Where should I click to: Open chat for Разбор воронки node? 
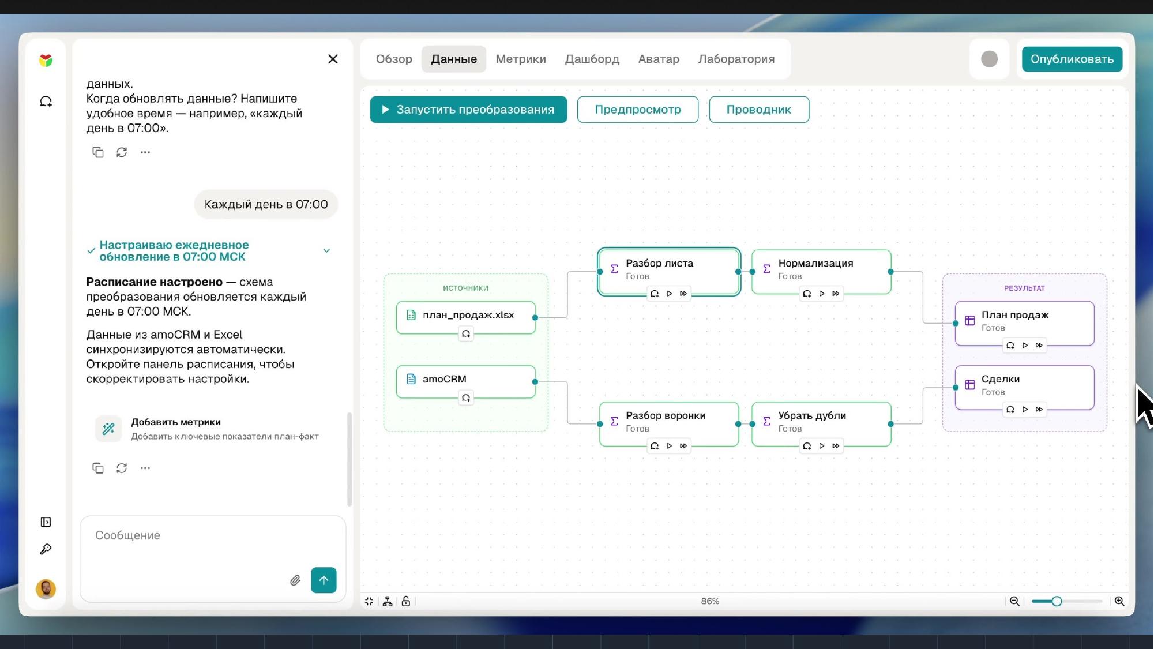tap(655, 446)
